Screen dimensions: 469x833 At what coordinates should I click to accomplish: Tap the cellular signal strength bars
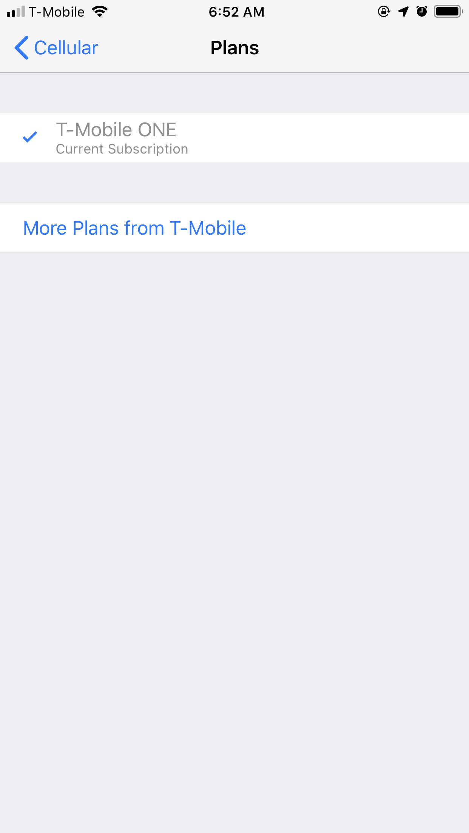[x=16, y=12]
